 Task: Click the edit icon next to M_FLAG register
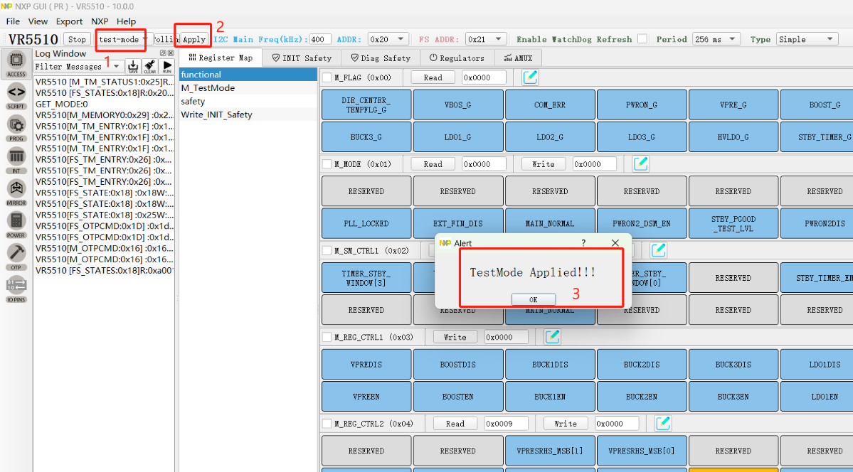click(x=530, y=77)
